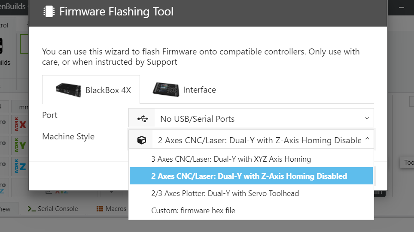
Task: Expand the Port dropdown
Action: click(251, 118)
